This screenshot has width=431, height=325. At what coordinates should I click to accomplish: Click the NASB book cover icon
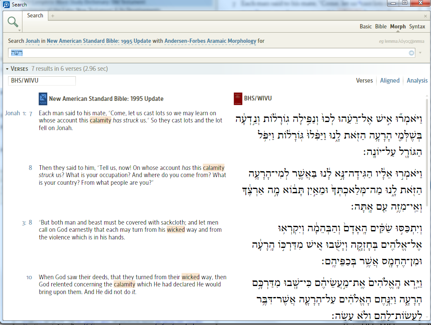pyautogui.click(x=43, y=99)
